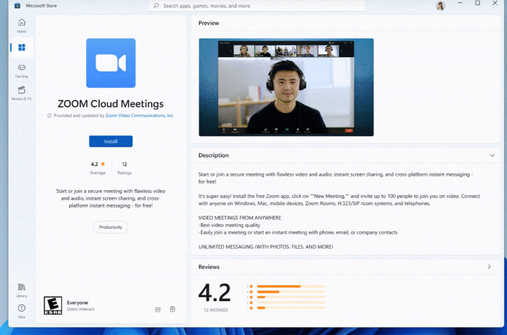
Task: Open the Productivity category tag
Action: click(110, 227)
